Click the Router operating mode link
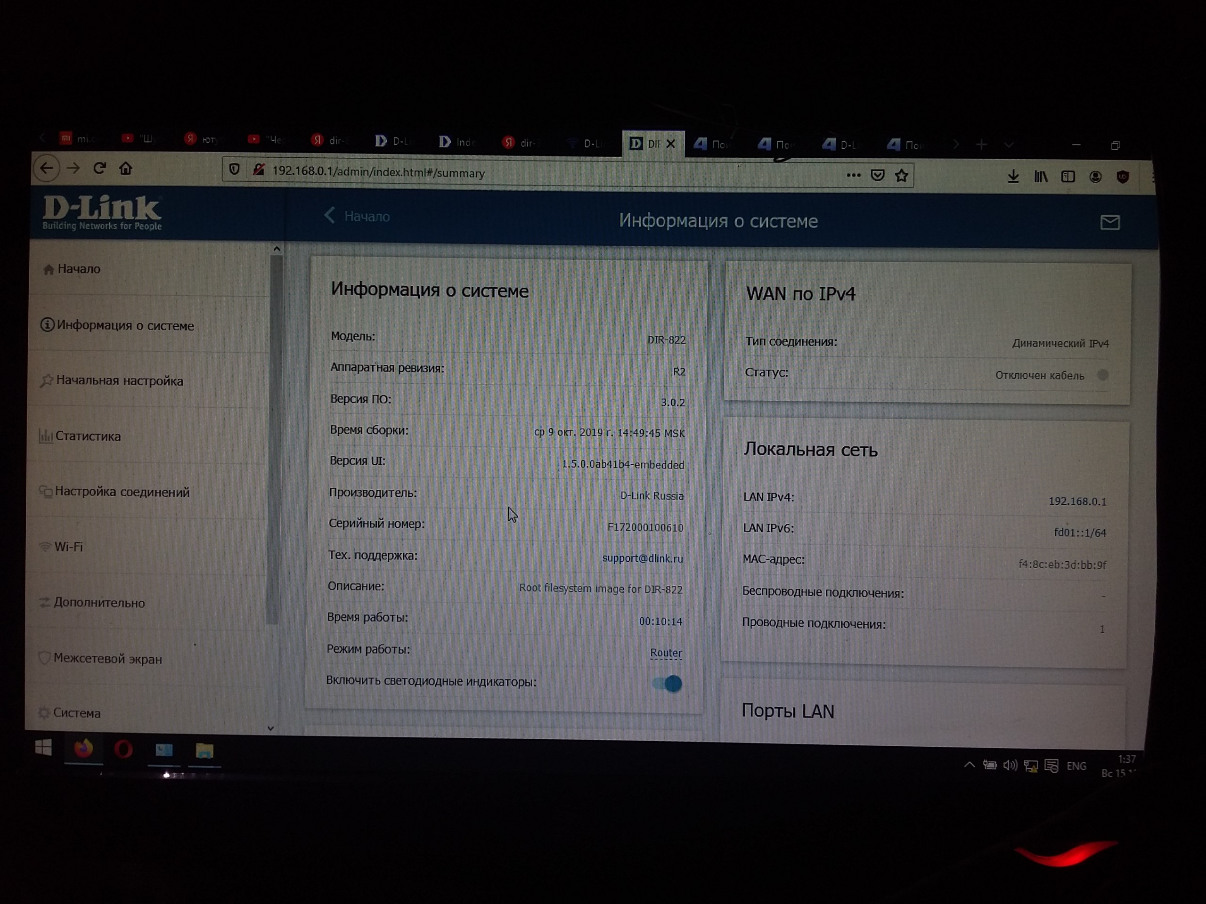Screen dimensions: 1206x904 point(666,652)
